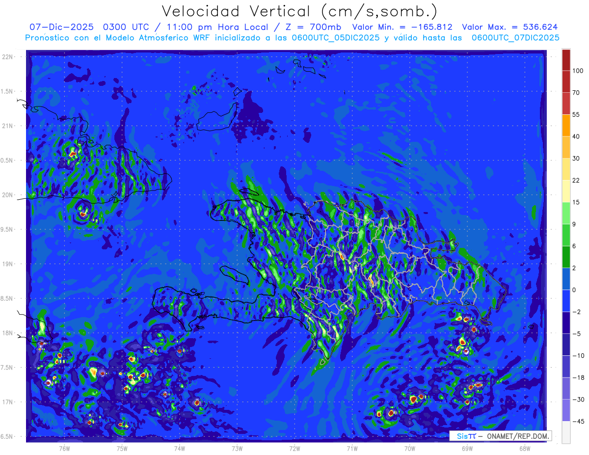Click the colorbar segment between -2 and 0
Screen dimensions: 589x455
[x=566, y=300]
